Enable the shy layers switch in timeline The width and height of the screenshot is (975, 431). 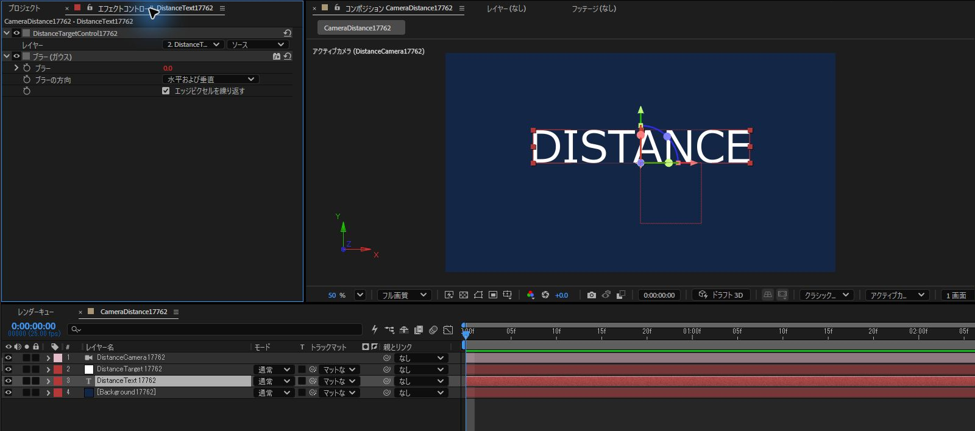click(x=404, y=330)
